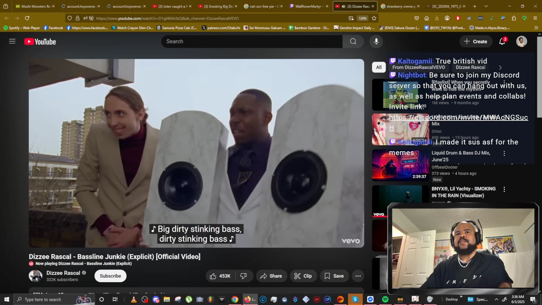Screen dimensions: 542x305
Task: Open Genshin Impact Daily bookmark
Action: point(354,28)
